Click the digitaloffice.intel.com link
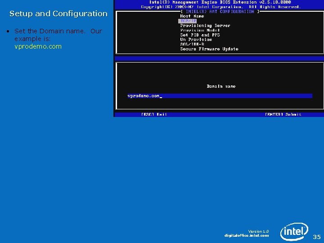 (x=247, y=235)
